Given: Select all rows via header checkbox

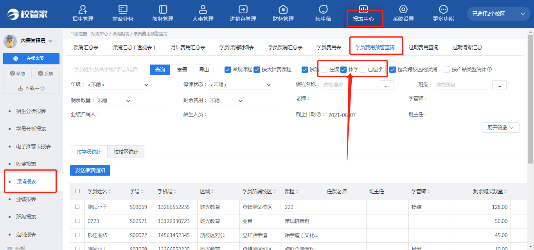Looking at the screenshot, I should point(77,191).
